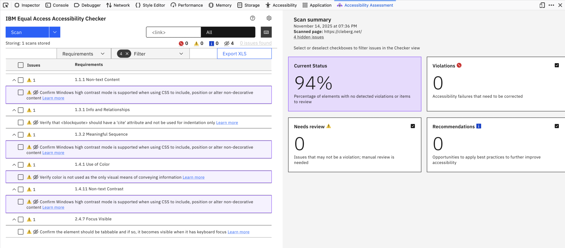Viewport: 565px width, 248px height.
Task: Click the blue recommendations count icon
Action: pos(212,44)
